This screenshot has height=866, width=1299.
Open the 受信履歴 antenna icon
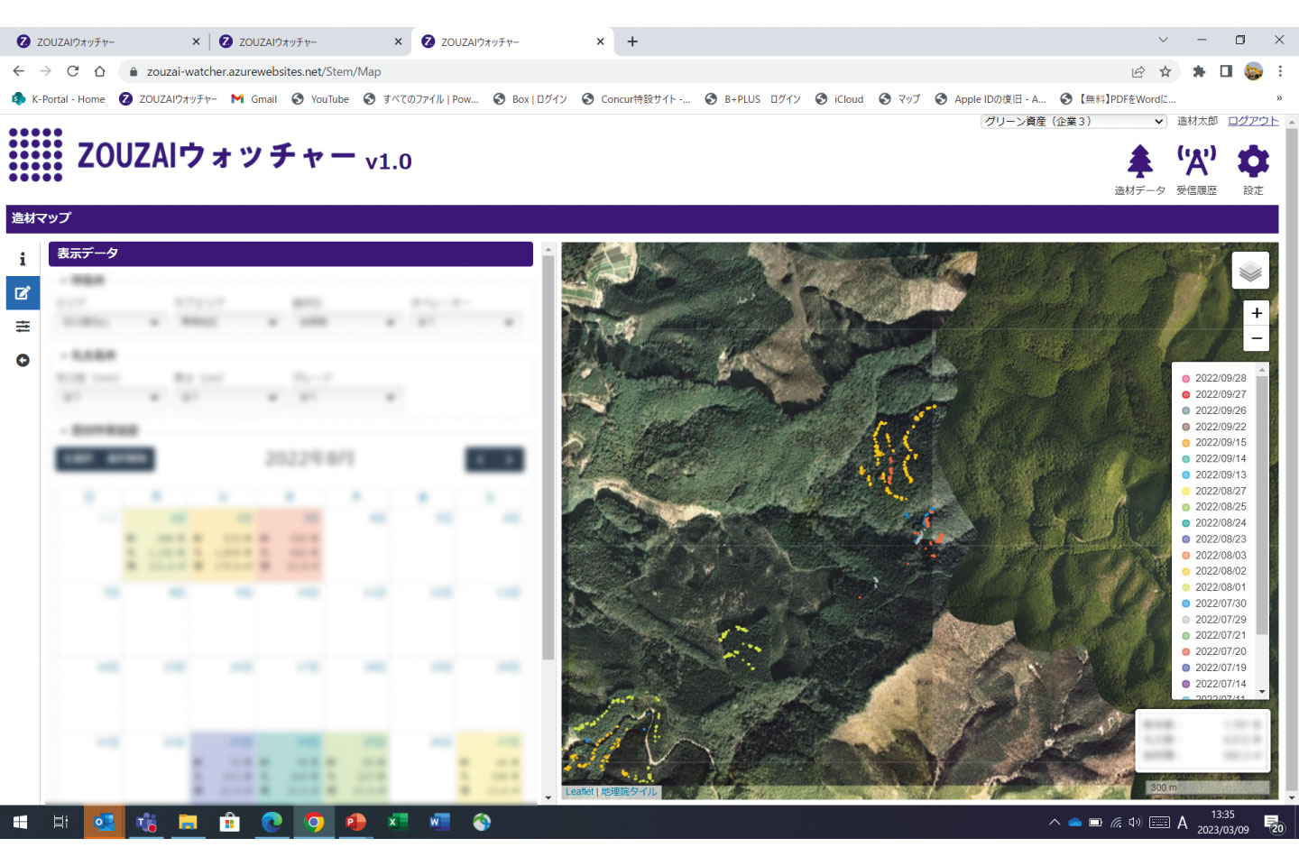(1196, 162)
